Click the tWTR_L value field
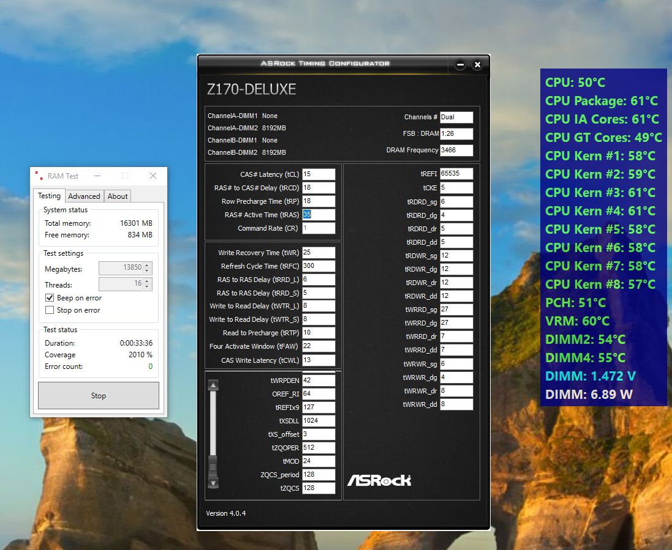The image size is (672, 550). [x=319, y=306]
